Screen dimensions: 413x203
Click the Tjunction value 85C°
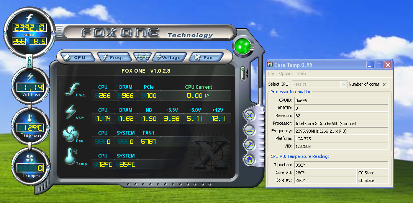coord(341,165)
